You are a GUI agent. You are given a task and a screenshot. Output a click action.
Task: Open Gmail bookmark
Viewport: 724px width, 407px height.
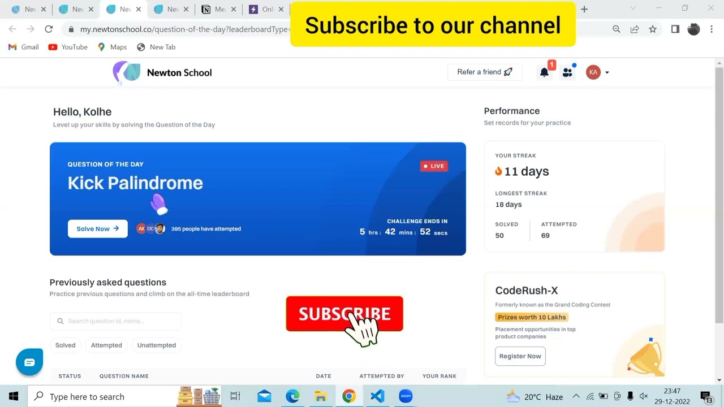(x=24, y=47)
